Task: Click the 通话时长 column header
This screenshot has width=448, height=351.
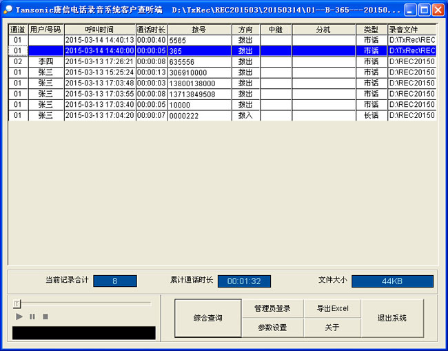Action: (151, 30)
